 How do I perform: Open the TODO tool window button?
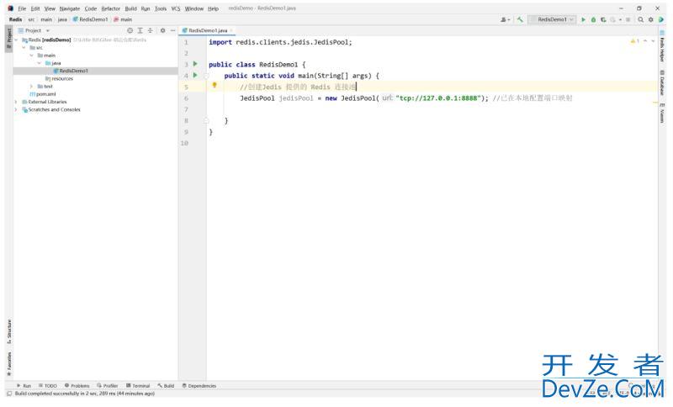click(x=48, y=385)
